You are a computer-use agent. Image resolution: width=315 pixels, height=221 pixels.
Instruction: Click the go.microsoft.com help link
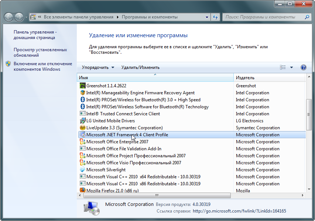239,211
